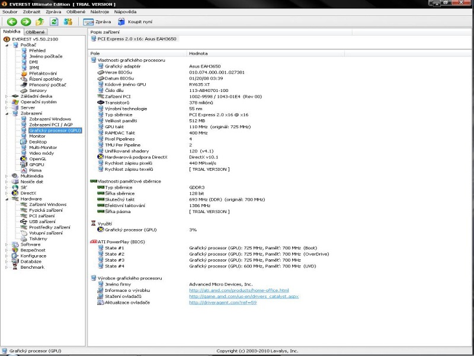Open the Zobrazit menu

(x=32, y=12)
